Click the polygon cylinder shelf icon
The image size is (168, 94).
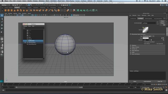point(12,10)
